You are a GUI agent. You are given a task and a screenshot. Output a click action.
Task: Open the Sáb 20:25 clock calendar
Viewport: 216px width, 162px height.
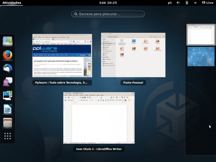click(108, 3)
